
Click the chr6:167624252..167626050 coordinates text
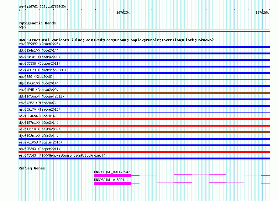tap(42, 7)
